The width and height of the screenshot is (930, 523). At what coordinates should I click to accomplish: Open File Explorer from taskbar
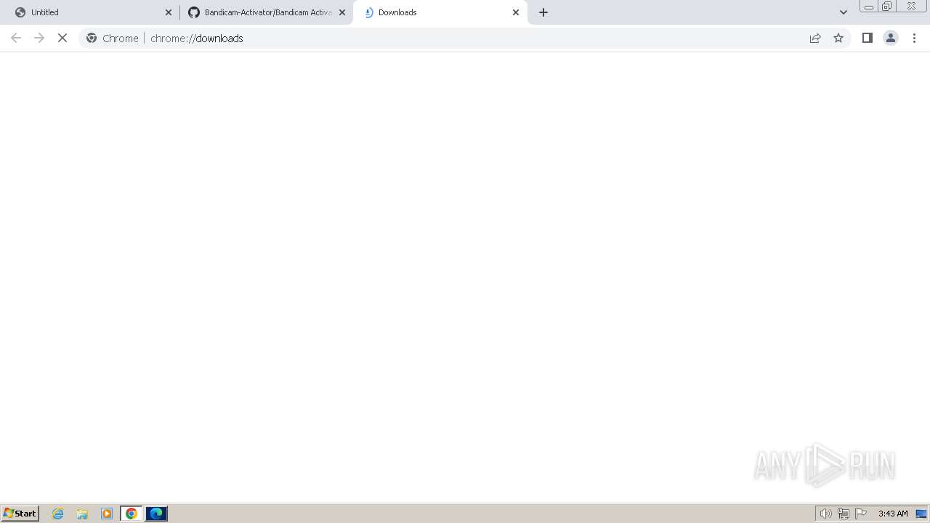(x=82, y=514)
